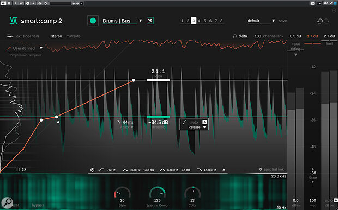Screen dimensions: 338x210
Task: Click the redo arrow icon
Action: pos(327,21)
